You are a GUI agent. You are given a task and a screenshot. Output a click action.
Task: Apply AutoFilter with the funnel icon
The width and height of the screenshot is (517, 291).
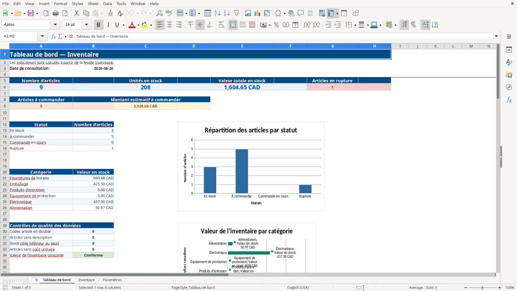tap(237, 13)
